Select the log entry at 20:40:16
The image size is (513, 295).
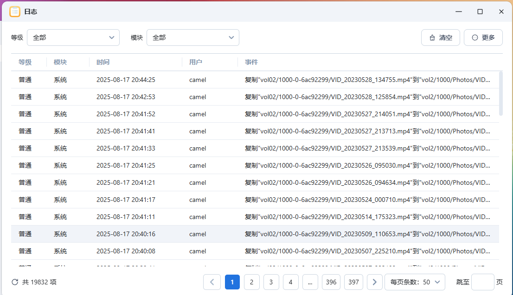(x=255, y=234)
